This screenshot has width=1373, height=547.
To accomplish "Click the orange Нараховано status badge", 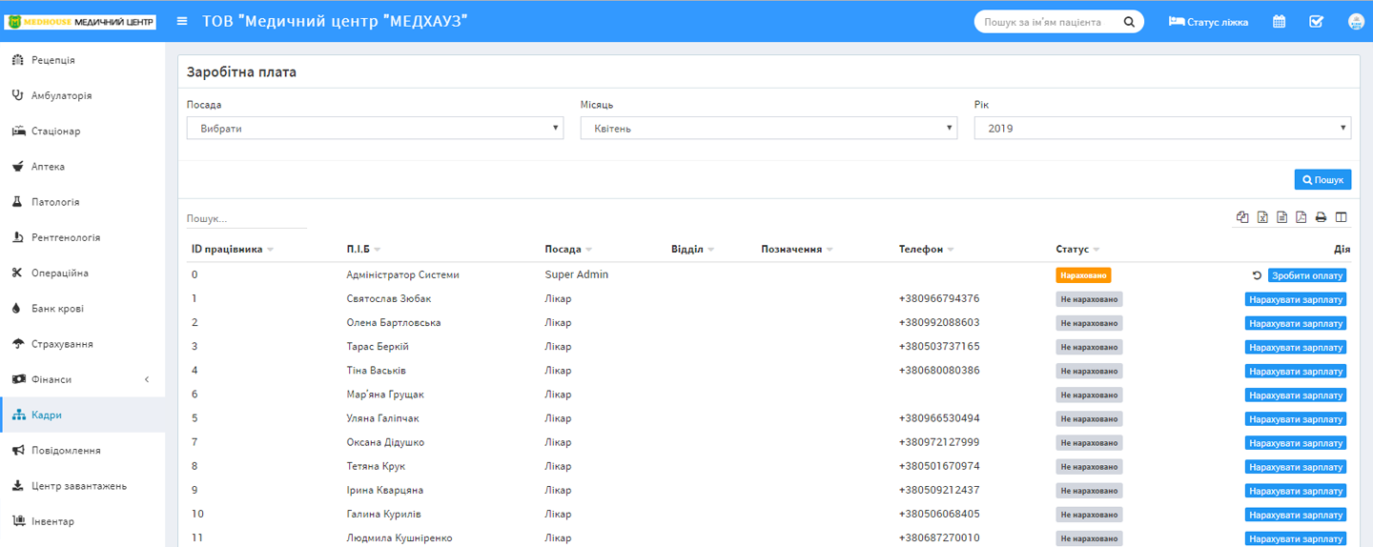I will coord(1083,275).
